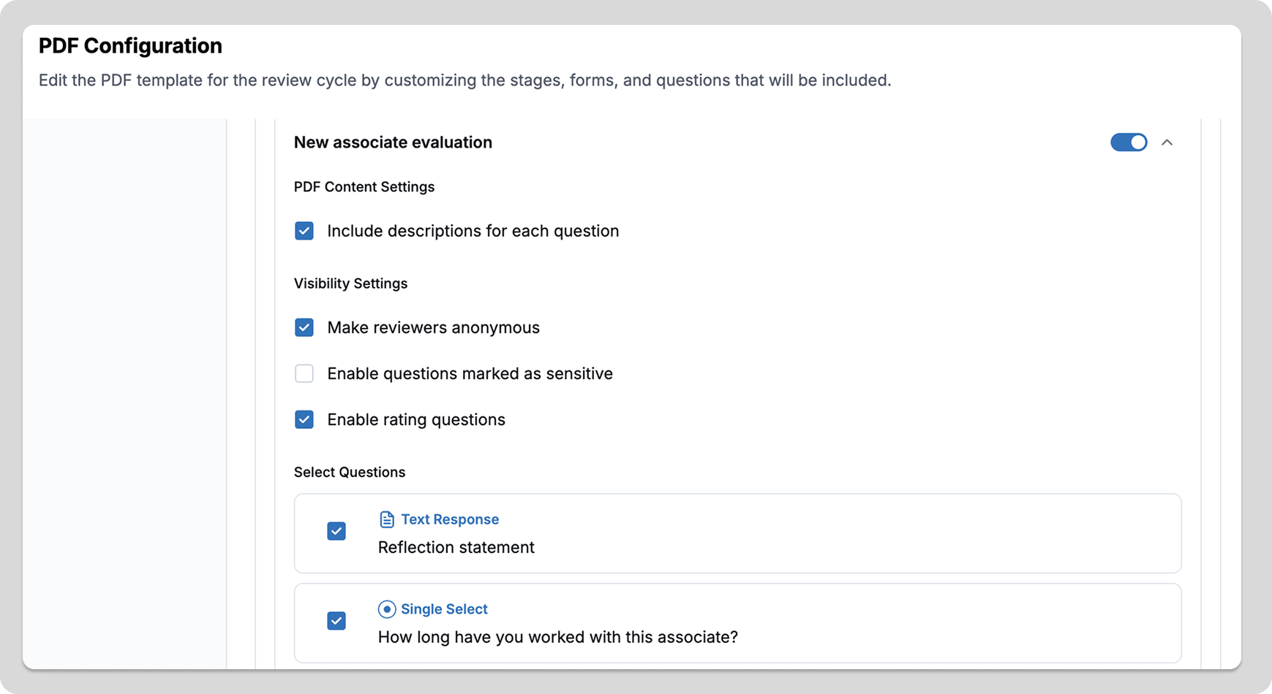
Task: Check Enable questions marked as sensitive
Action: pos(304,373)
